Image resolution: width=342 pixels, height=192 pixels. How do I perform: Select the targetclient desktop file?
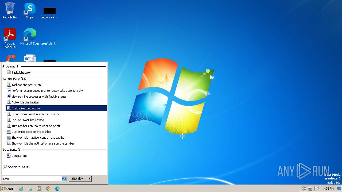(x=50, y=39)
